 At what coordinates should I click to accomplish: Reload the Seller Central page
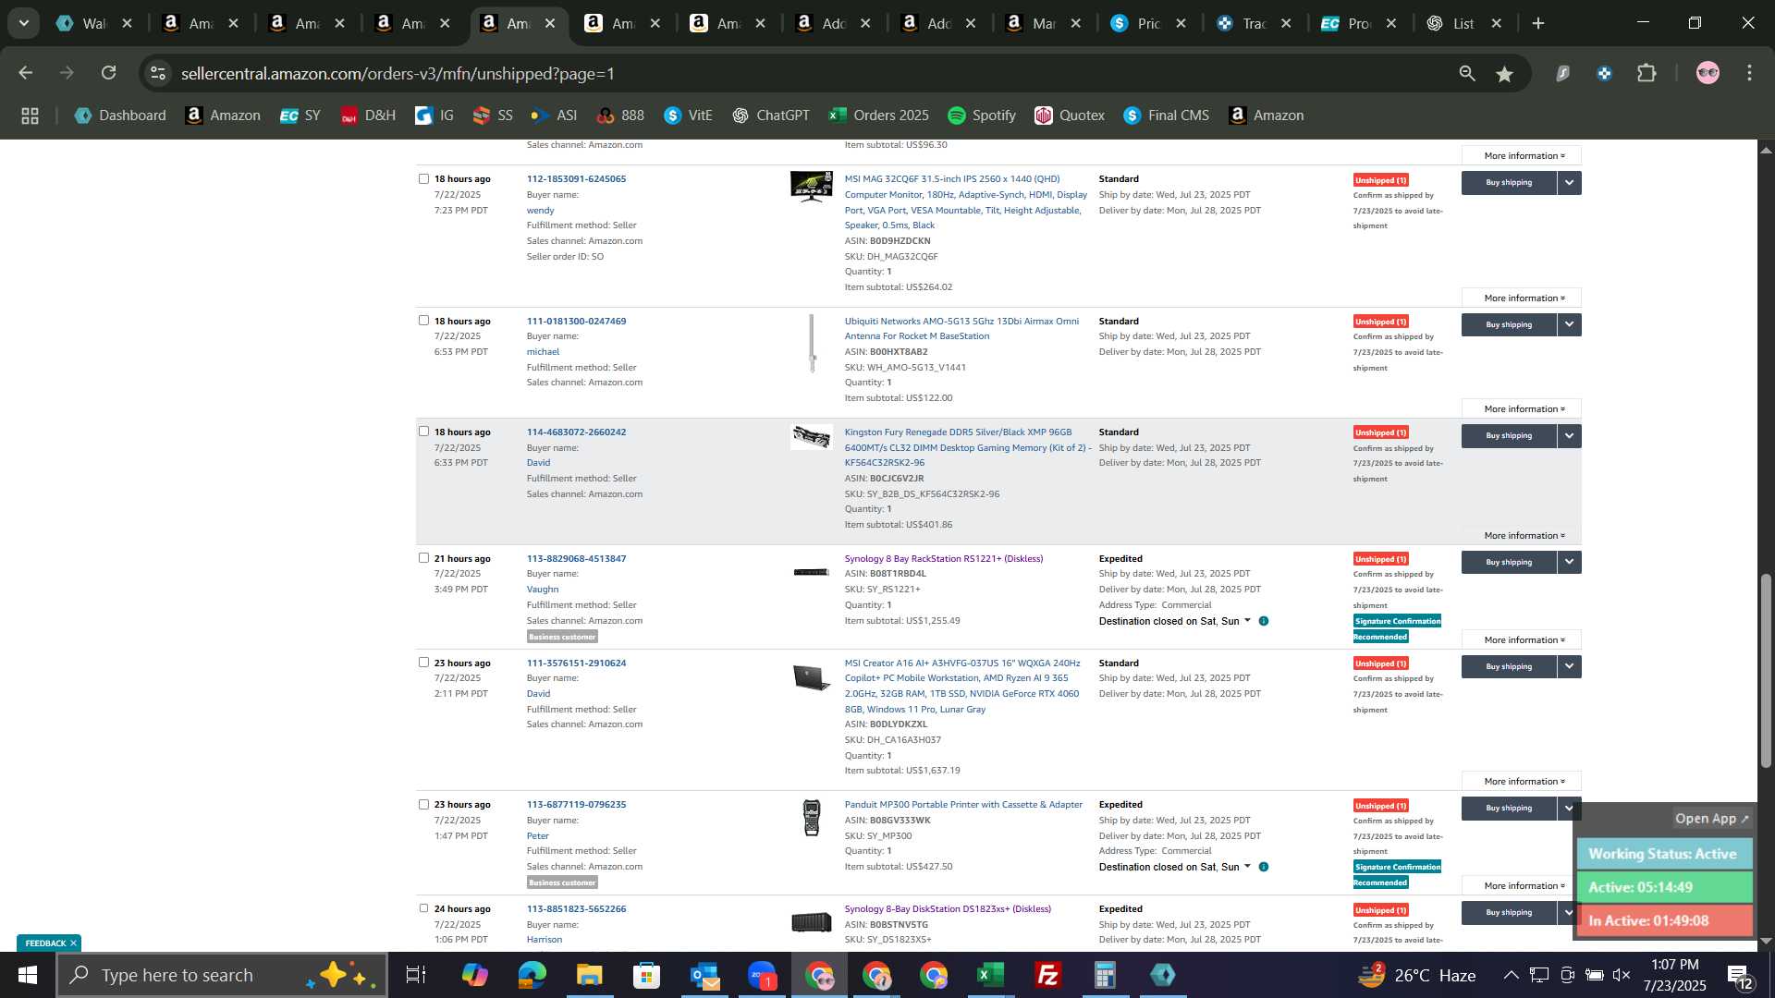point(109,73)
